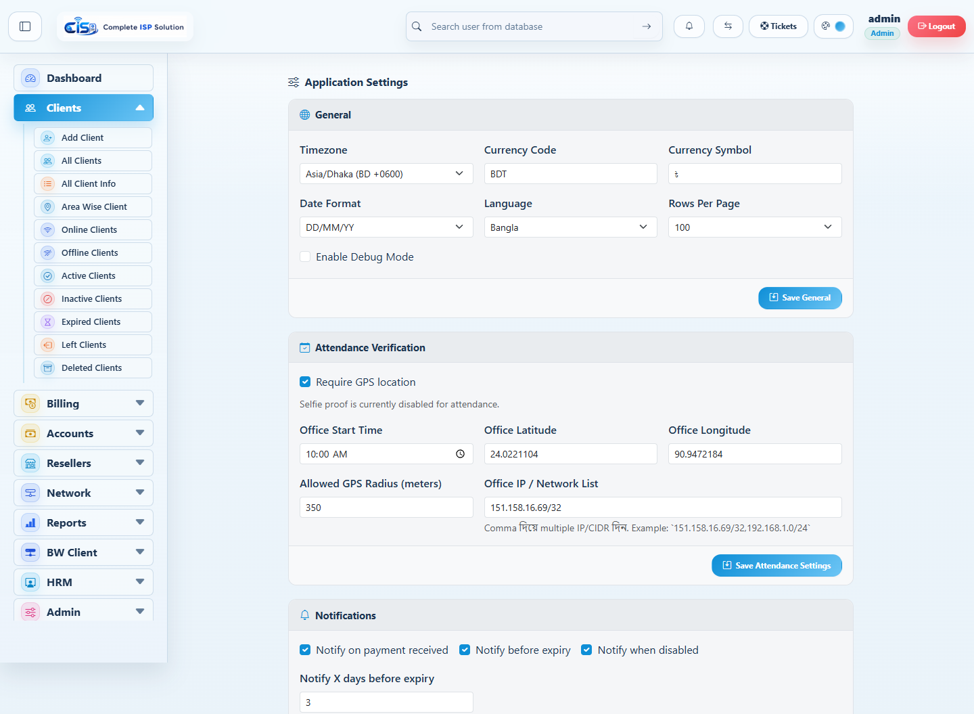Image resolution: width=974 pixels, height=714 pixels.
Task: Click the Currency Symbol field
Action: tap(755, 173)
